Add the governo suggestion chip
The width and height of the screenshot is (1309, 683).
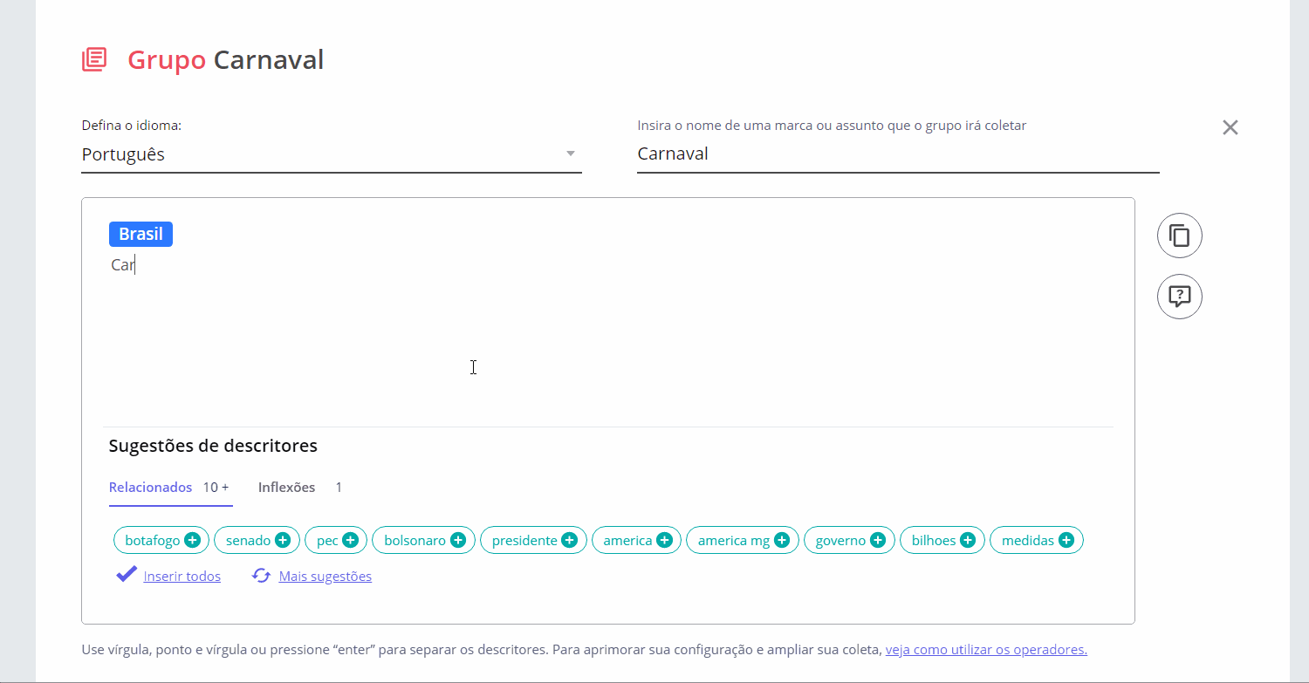coord(877,540)
